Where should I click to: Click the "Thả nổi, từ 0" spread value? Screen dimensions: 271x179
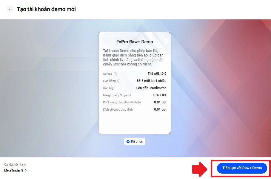pos(157,74)
